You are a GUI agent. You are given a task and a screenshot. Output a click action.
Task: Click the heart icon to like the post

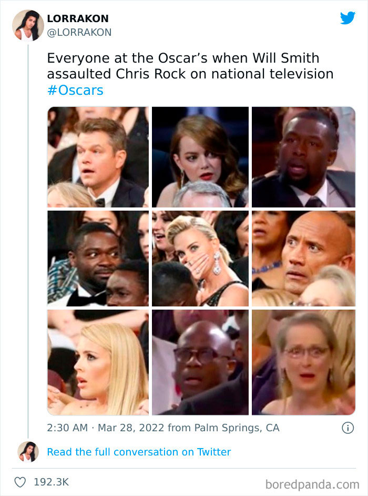(20, 480)
